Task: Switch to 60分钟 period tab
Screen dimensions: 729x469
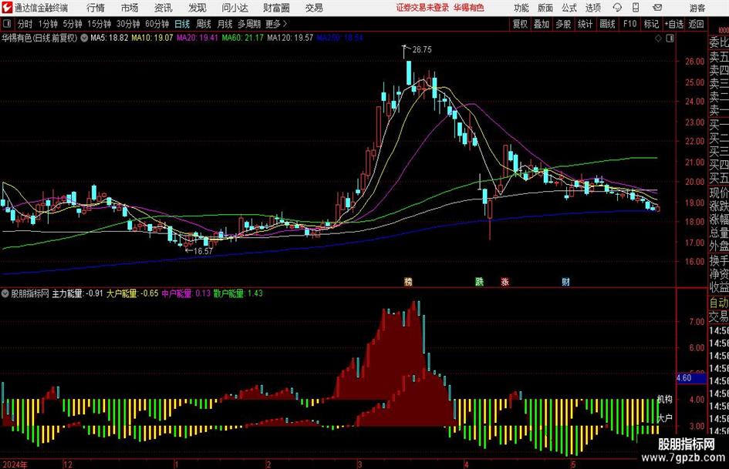Action: 157,24
